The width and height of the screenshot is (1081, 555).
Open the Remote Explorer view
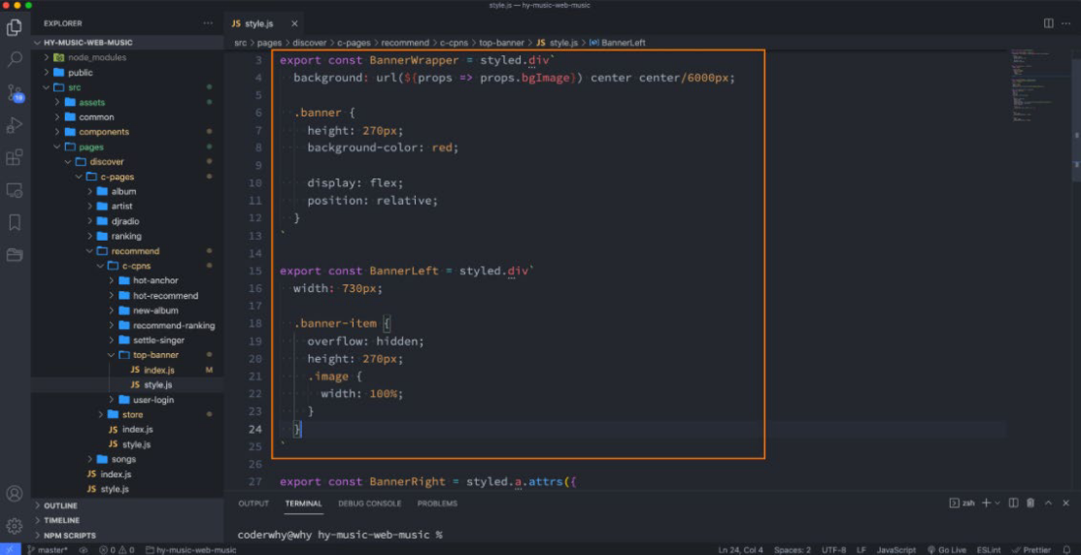tap(15, 190)
